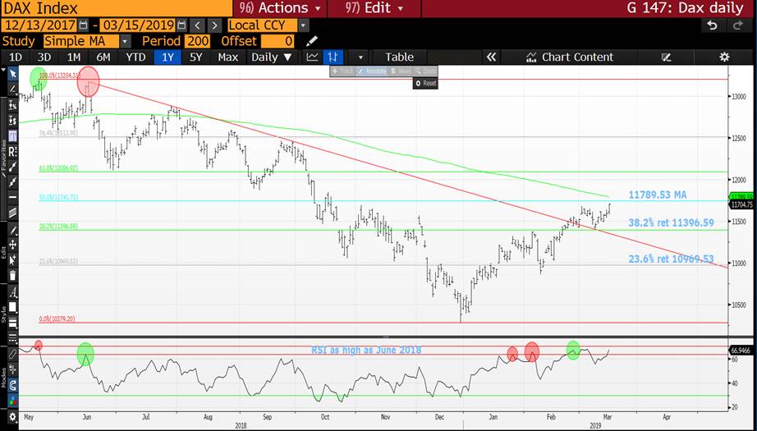Toggle the Zoom mode button
Viewport: 757px width, 431px height.
(425, 71)
